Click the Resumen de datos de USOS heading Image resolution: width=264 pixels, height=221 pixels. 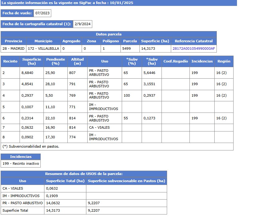(x=84, y=174)
